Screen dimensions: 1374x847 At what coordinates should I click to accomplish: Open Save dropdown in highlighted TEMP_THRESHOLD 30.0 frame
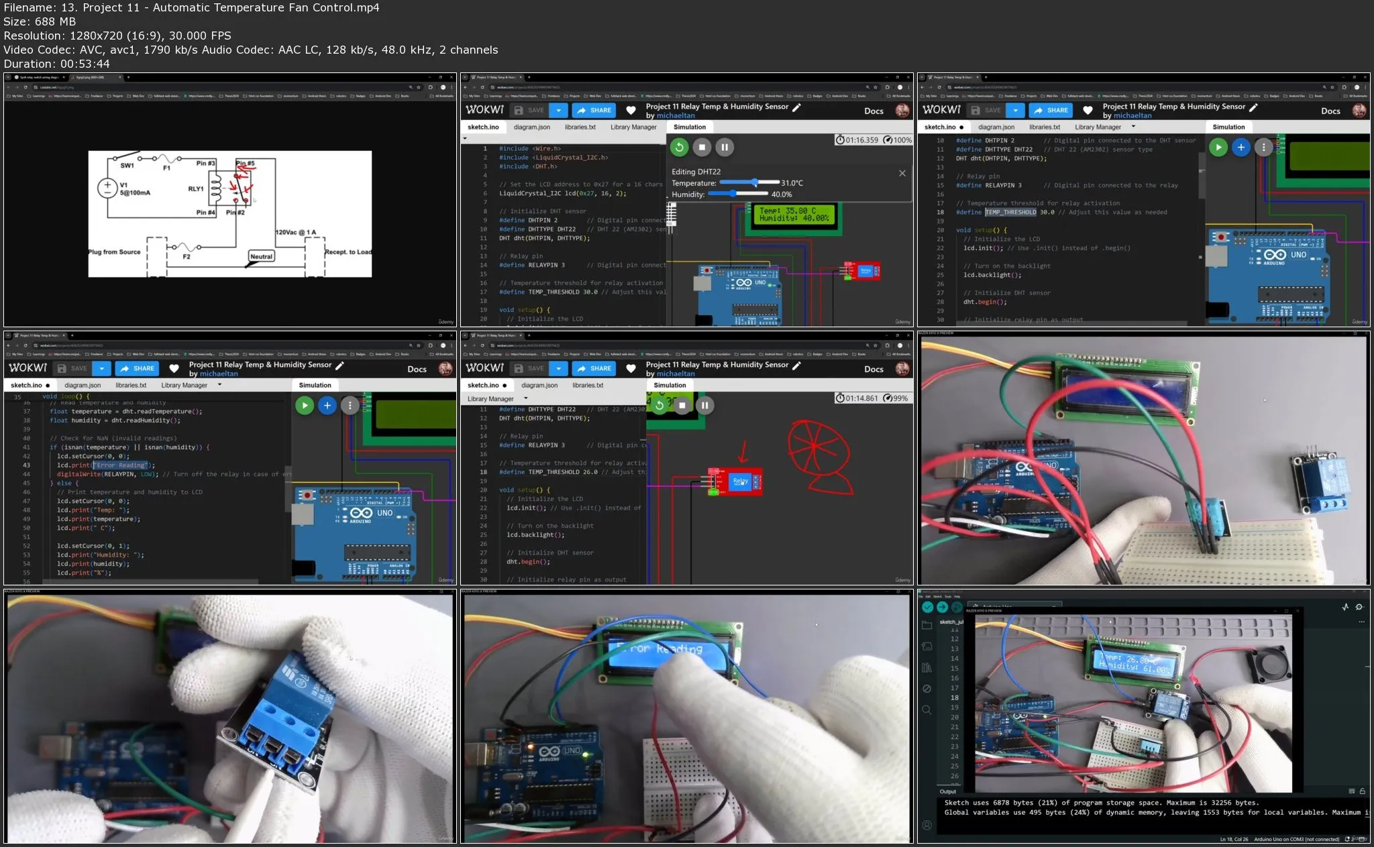pyautogui.click(x=1015, y=110)
